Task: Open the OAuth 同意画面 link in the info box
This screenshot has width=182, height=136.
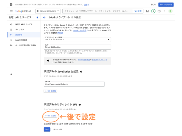Action: pos(84,60)
